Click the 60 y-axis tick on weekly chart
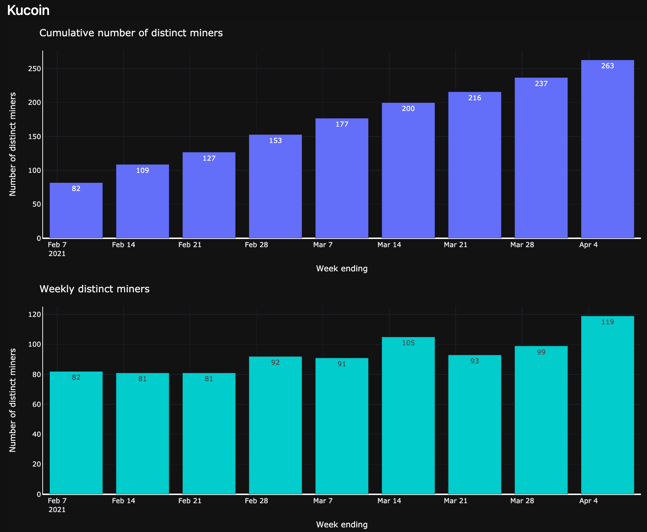The image size is (647, 532). click(37, 404)
